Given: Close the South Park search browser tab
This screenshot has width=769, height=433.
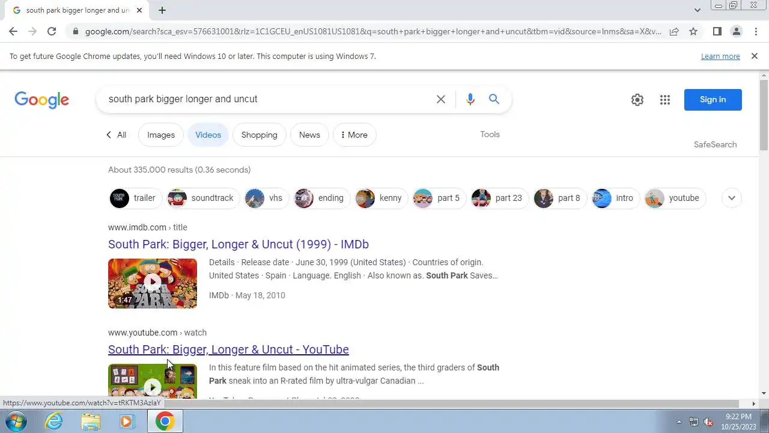Looking at the screenshot, I should (139, 10).
